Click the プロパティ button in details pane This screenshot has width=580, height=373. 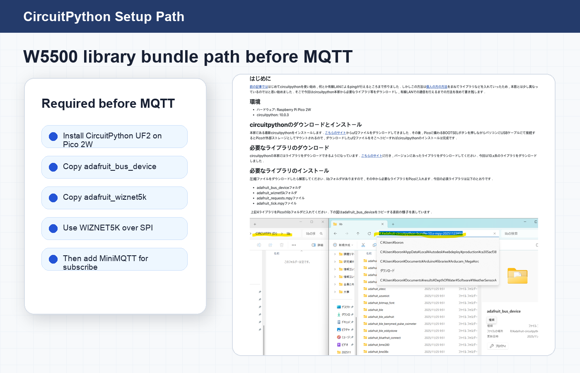[498, 346]
